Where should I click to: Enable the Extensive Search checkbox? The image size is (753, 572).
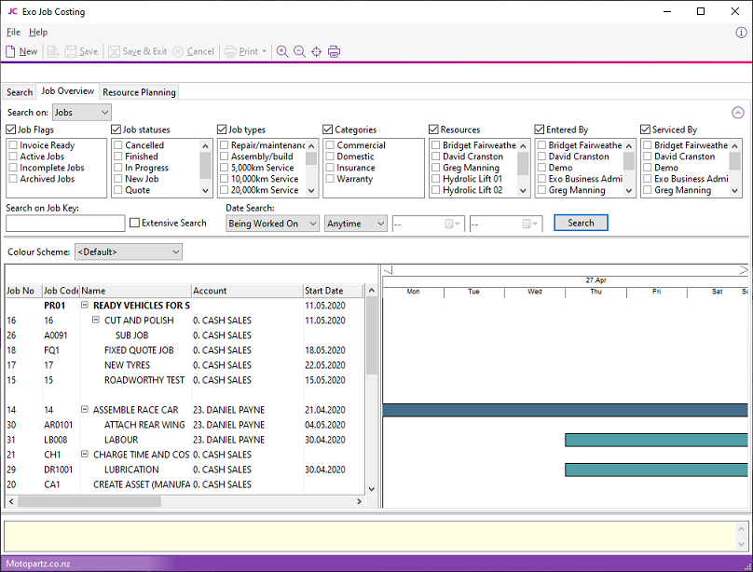(135, 224)
